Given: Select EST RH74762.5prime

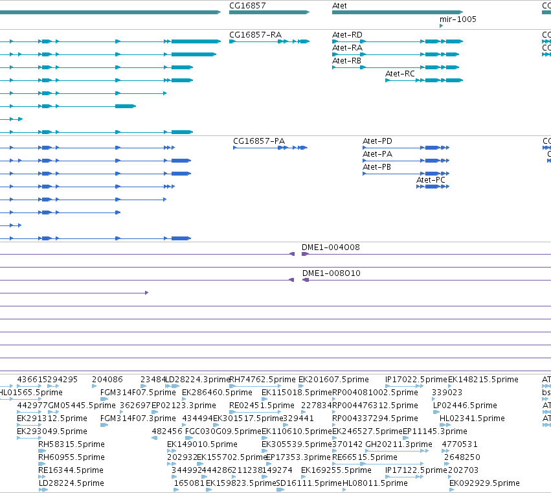Looking at the screenshot, I should coord(262,380).
